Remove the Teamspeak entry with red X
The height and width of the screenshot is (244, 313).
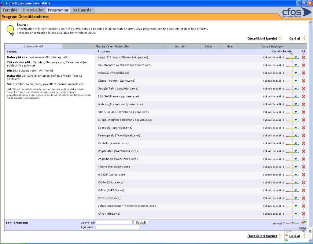pos(303,135)
